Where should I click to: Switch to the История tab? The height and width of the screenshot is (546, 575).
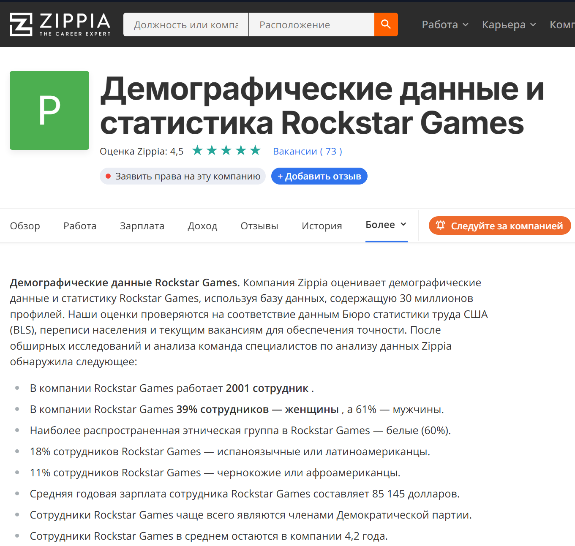(322, 226)
